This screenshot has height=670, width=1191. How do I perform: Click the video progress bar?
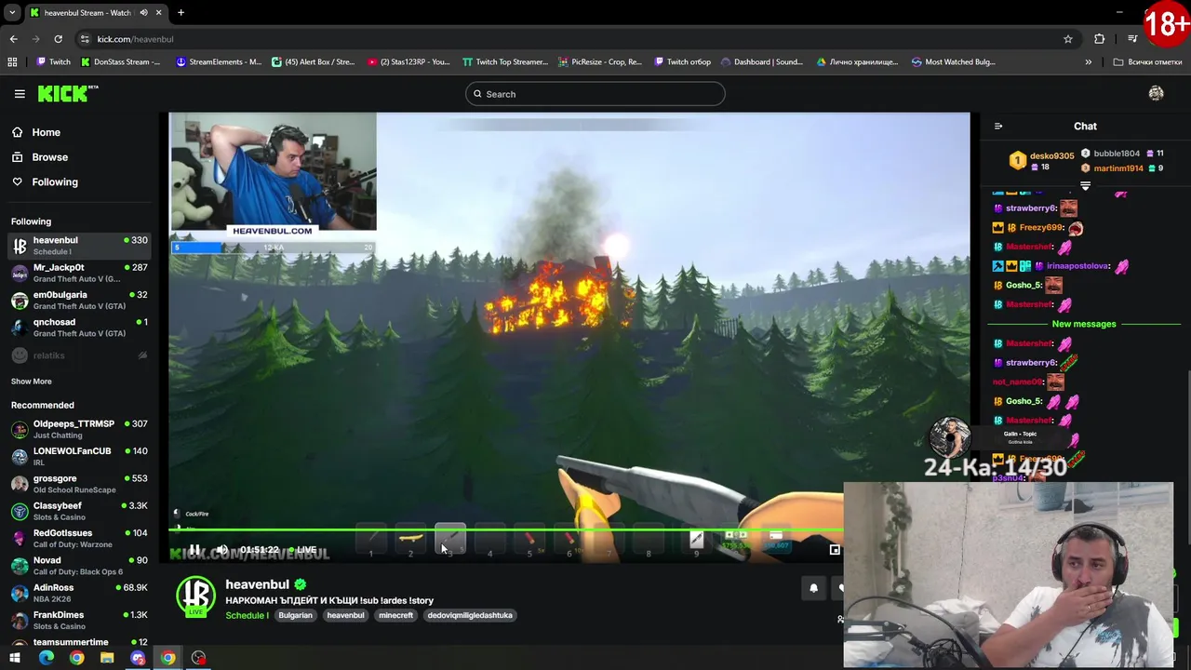pos(505,531)
